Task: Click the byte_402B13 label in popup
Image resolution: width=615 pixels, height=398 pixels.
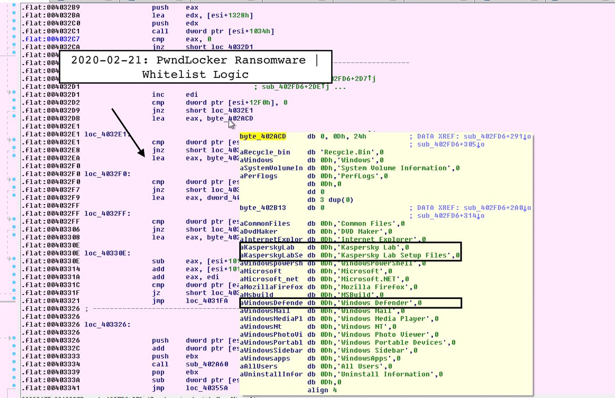Action: click(x=263, y=208)
